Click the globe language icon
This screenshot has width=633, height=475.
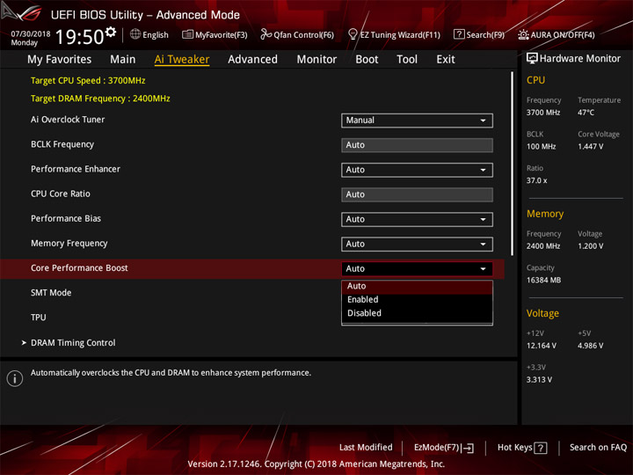coord(135,34)
